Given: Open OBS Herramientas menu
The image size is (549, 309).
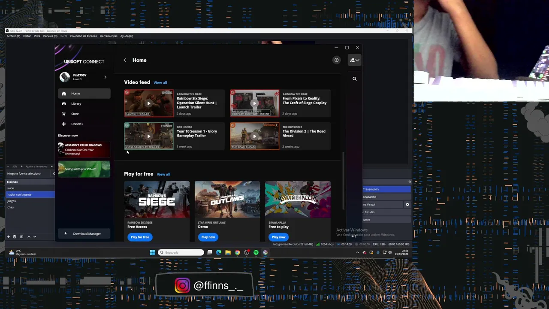Looking at the screenshot, I should tap(109, 36).
